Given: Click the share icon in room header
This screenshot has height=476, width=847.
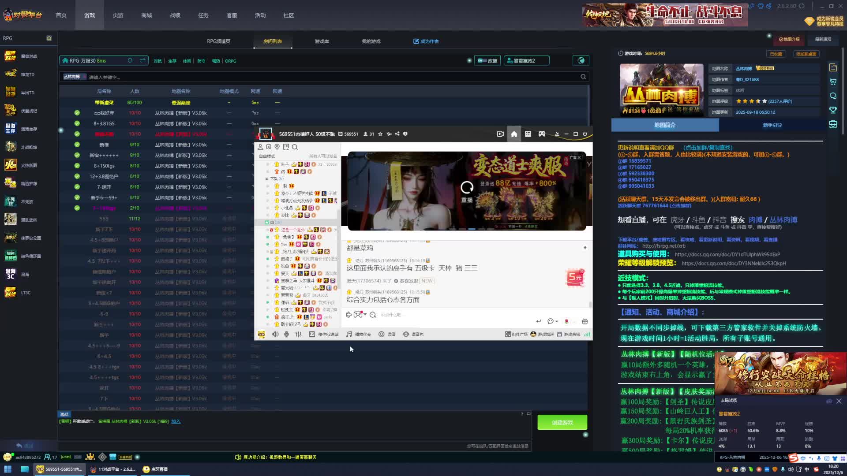Looking at the screenshot, I should 397,134.
